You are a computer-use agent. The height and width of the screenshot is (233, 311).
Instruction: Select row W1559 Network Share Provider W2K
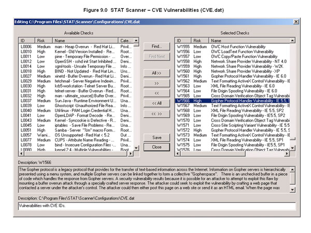click(232, 66)
